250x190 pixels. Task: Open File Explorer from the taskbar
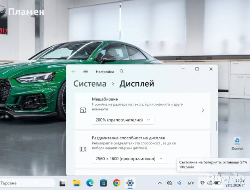pyautogui.click(x=76, y=183)
